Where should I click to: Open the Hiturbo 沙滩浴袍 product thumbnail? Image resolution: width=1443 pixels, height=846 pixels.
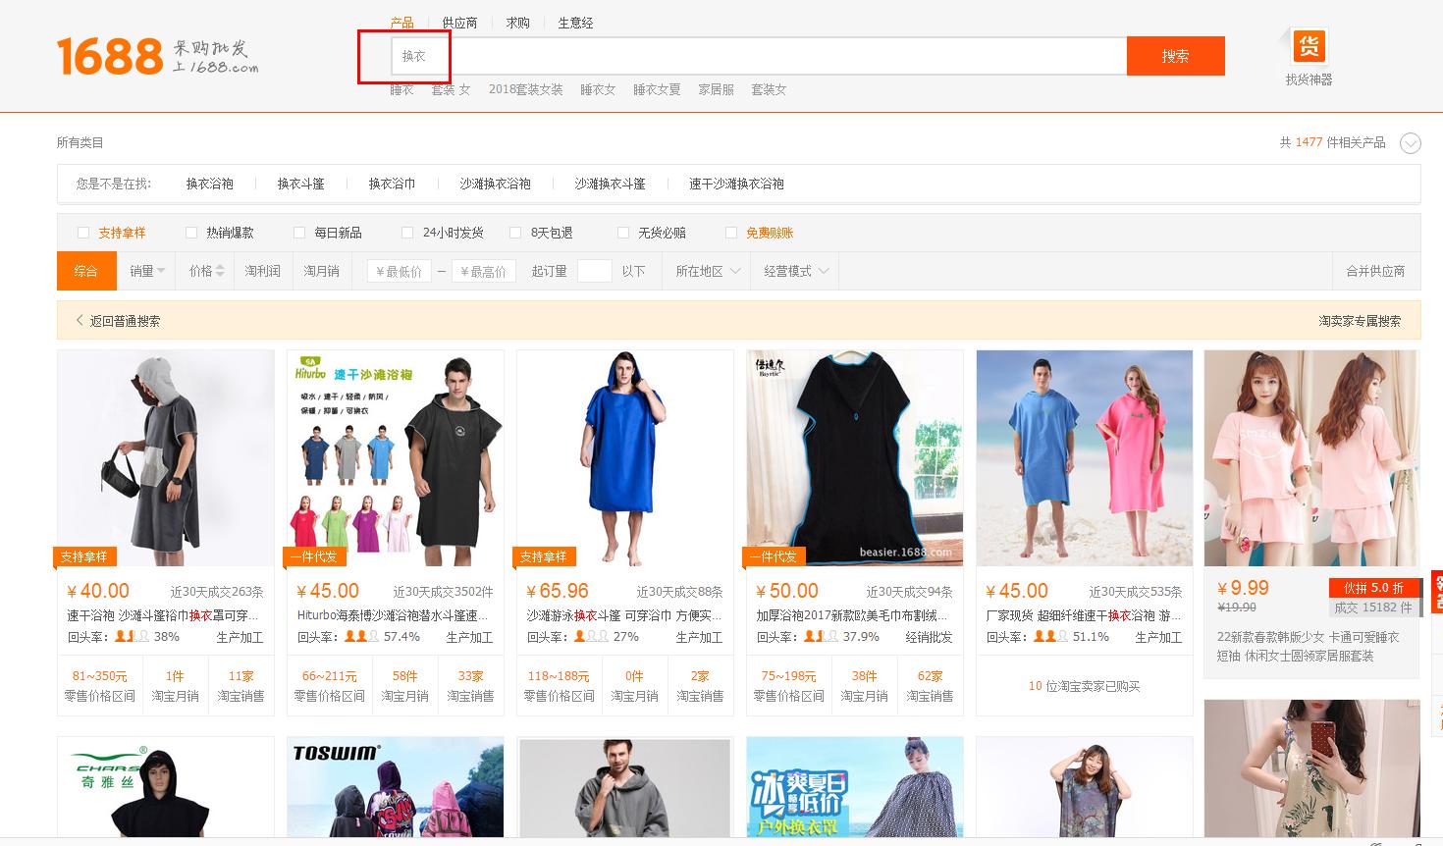click(x=394, y=458)
